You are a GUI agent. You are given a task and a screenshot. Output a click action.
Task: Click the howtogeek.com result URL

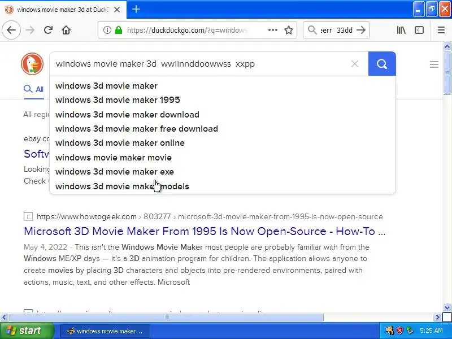point(210,216)
